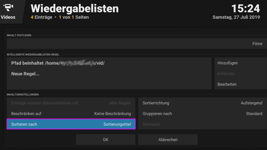
Task: Click the Wiedergabelisten heading
Action: point(74,9)
